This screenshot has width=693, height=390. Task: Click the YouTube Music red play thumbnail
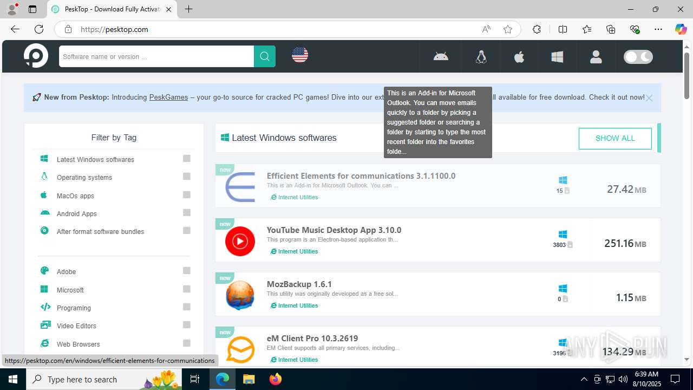[x=240, y=241]
